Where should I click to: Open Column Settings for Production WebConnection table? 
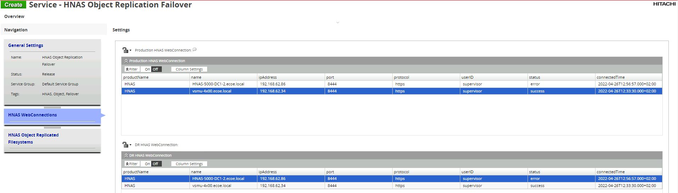[x=189, y=69]
